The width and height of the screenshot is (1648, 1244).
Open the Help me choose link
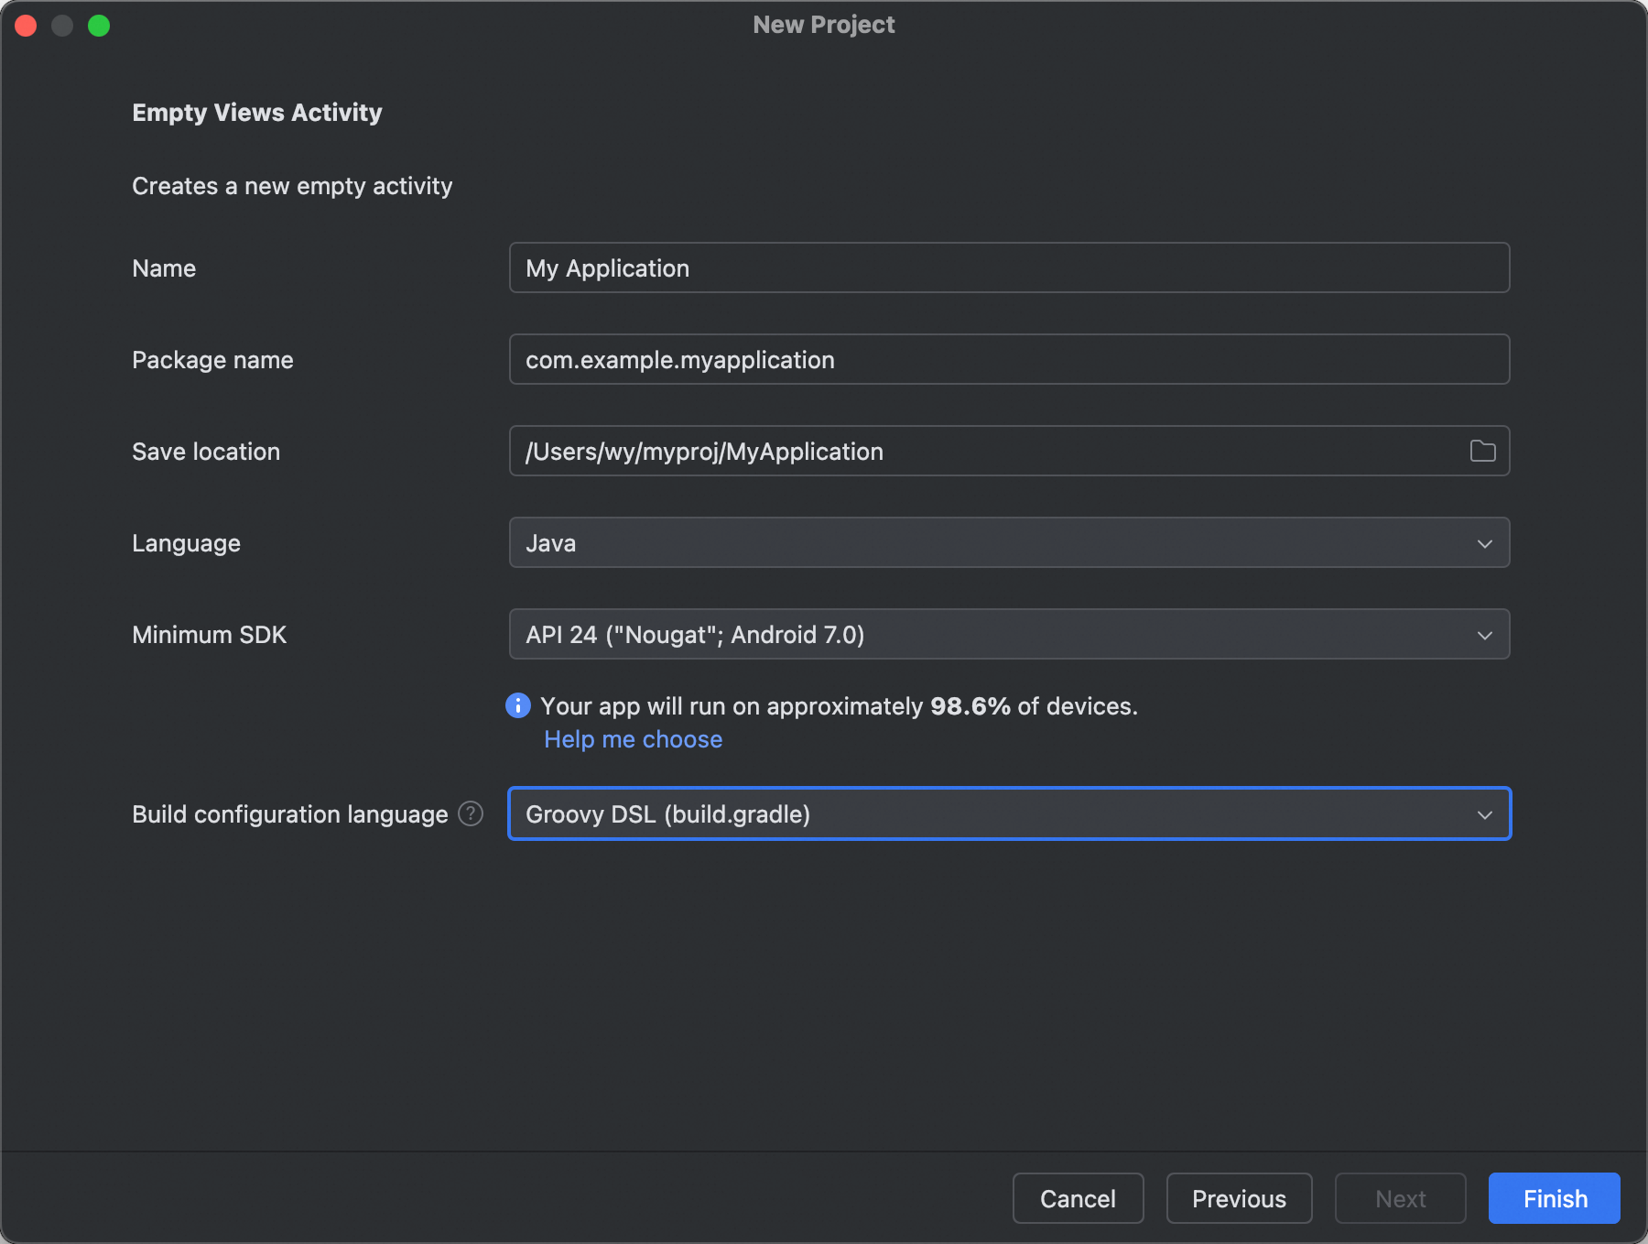click(633, 739)
